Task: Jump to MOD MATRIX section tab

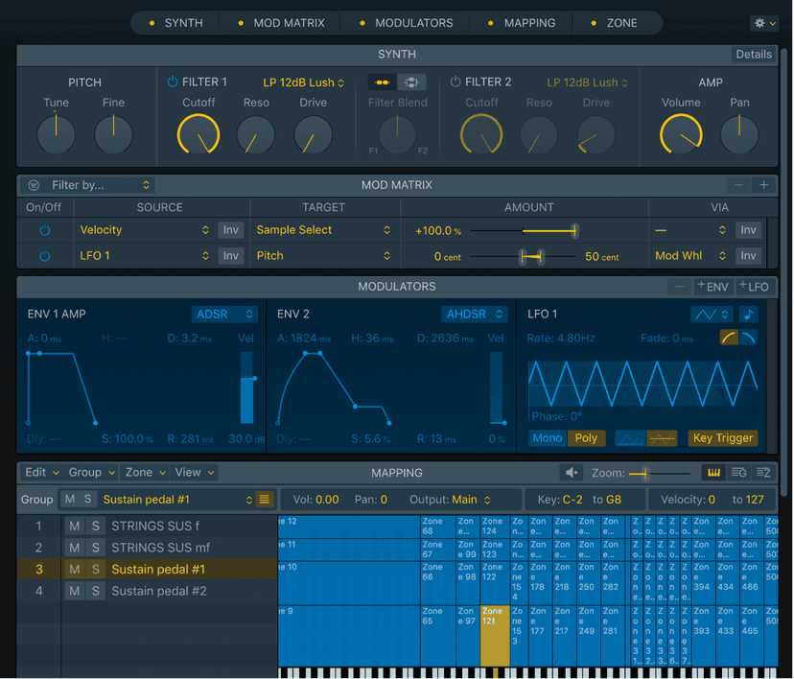Action: 282,23
